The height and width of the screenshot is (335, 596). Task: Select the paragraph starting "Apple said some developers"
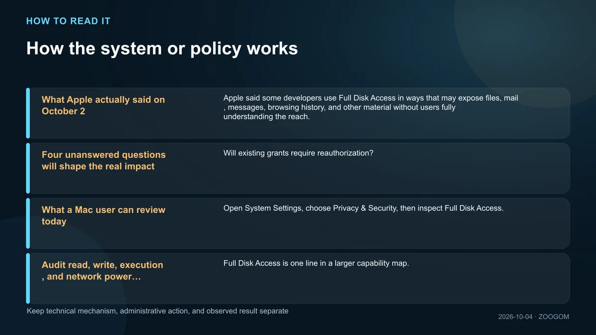pos(371,107)
